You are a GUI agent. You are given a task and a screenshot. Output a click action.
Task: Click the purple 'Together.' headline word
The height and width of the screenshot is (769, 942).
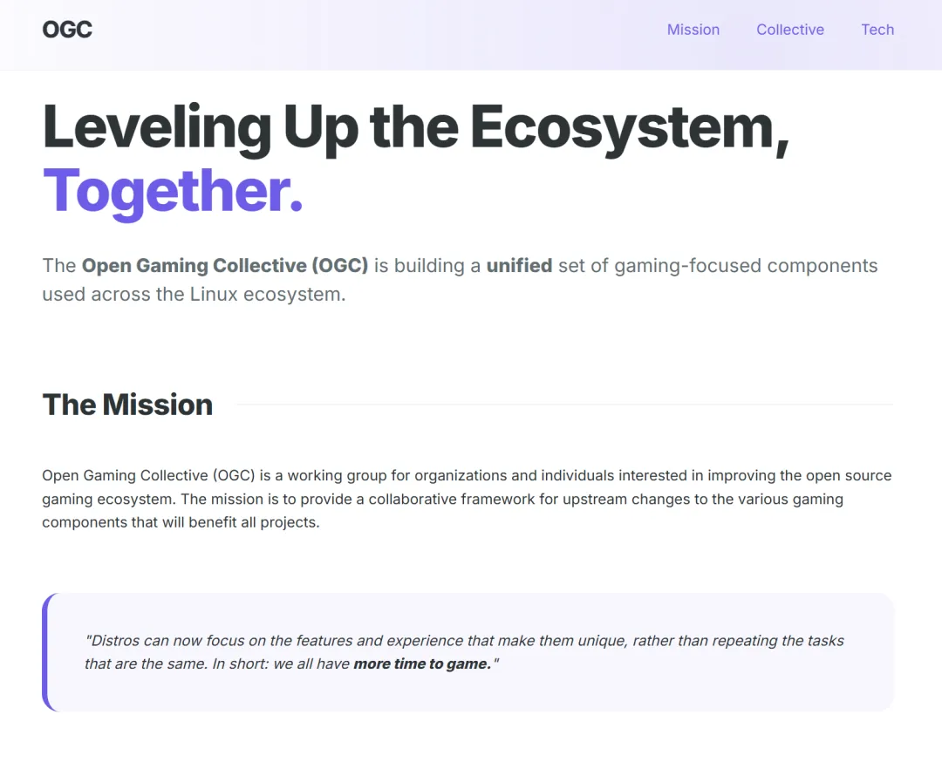point(173,191)
